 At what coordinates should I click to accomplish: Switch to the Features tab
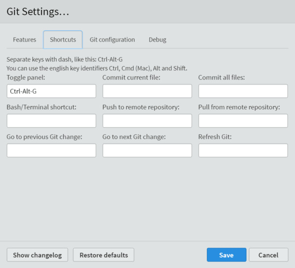tap(24, 40)
